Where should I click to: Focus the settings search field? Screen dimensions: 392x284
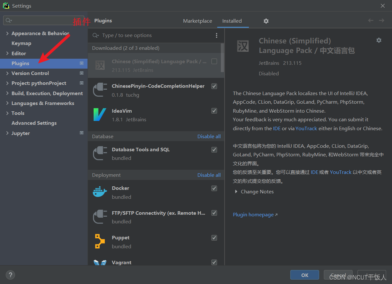pos(44,20)
